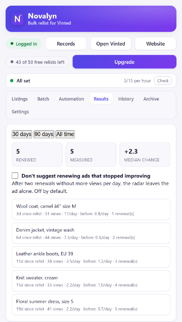Viewport: 182px width, 322px height.
Task: Filter results to 90 days
Action: click(x=44, y=134)
